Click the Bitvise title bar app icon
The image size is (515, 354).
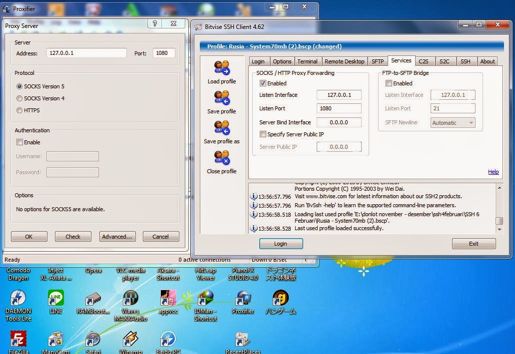click(x=198, y=27)
